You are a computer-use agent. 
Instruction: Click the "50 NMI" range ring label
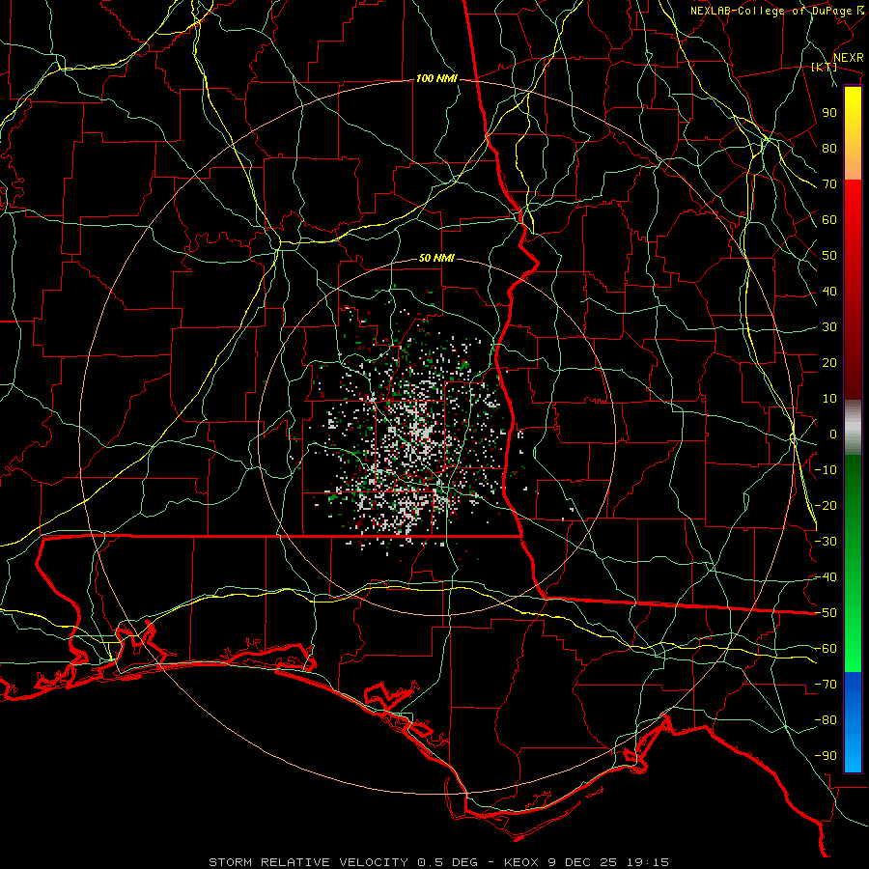click(x=436, y=258)
